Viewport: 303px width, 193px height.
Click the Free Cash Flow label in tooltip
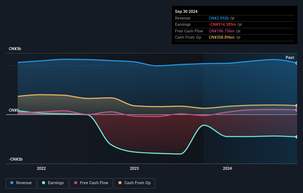point(189,31)
